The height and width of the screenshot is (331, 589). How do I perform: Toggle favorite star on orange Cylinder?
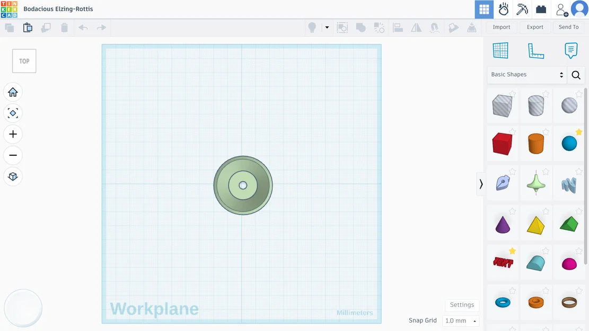click(x=546, y=132)
